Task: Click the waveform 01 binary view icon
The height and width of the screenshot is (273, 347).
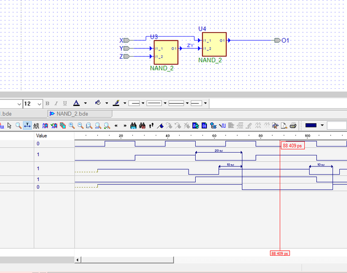Action: click(x=204, y=125)
